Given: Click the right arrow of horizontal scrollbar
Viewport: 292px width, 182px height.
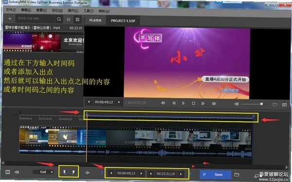Looking at the screenshot, I should pos(287,167).
